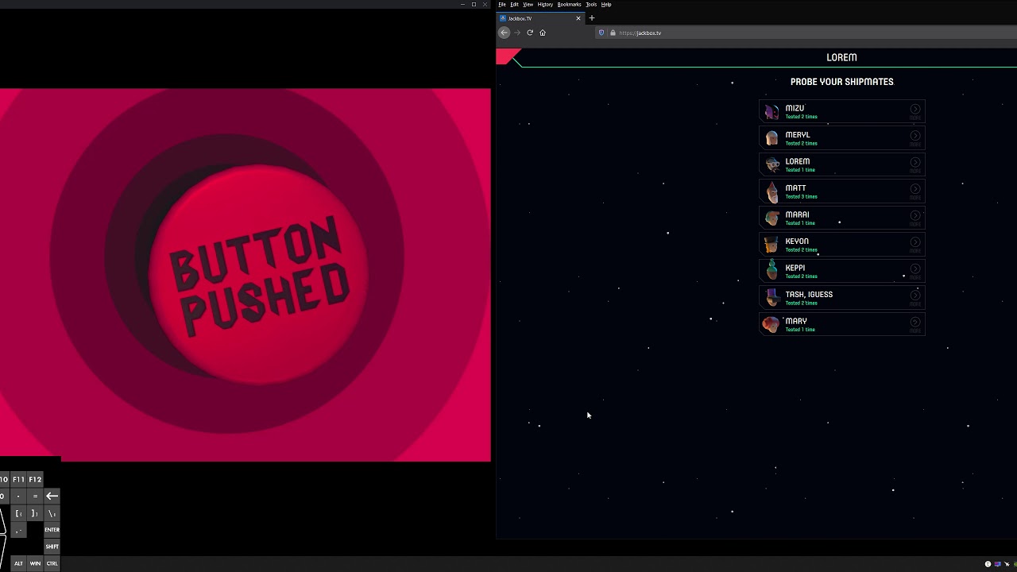
Task: Open the Edit menu
Action: pos(514,5)
